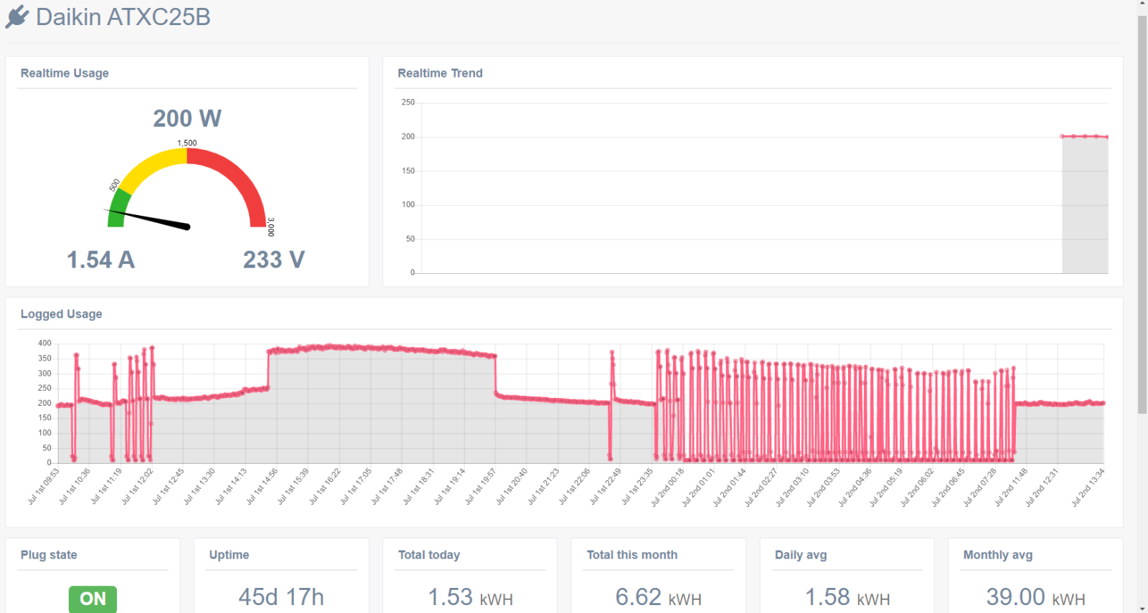Click the Monthly avg card heading
This screenshot has height=613, width=1148.
(998, 555)
